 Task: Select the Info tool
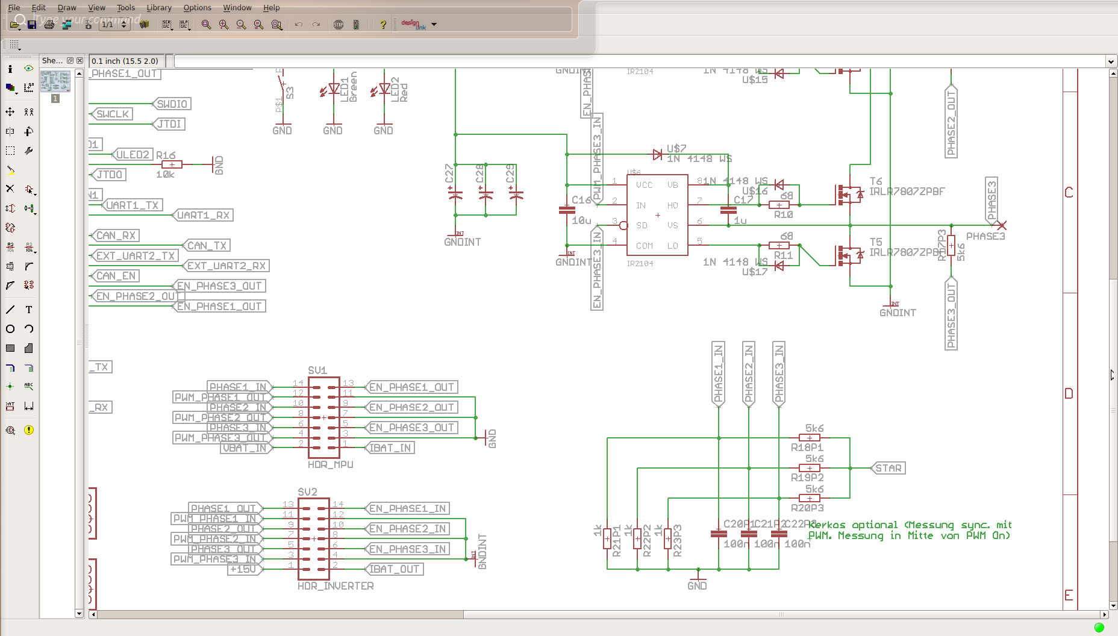(x=10, y=69)
